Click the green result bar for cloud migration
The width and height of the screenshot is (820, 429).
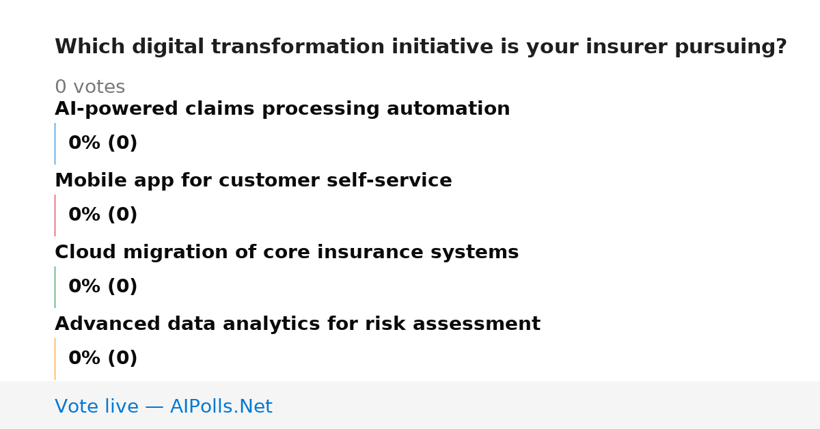(55, 287)
